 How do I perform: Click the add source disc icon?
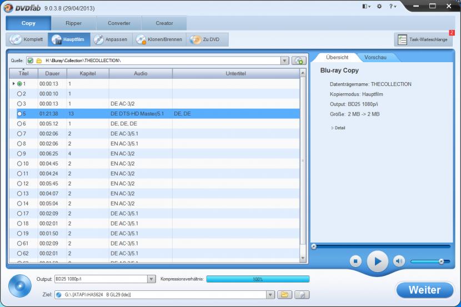pos(299,61)
